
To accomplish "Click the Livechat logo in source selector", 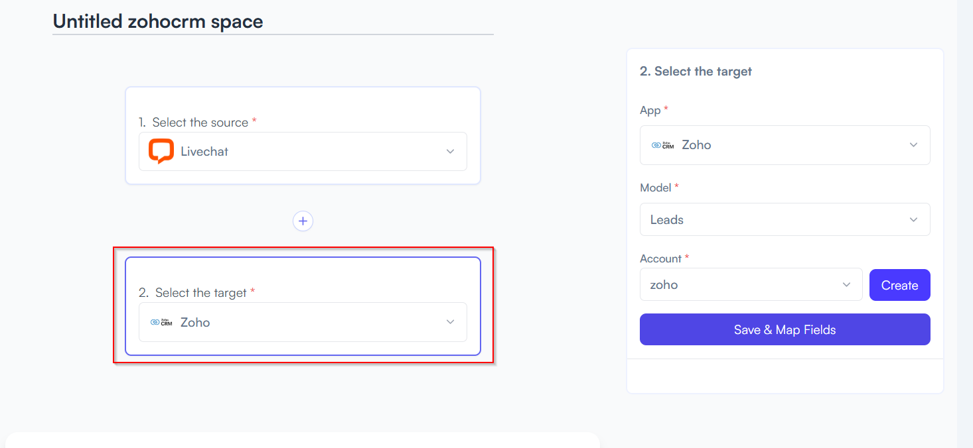I will point(161,151).
